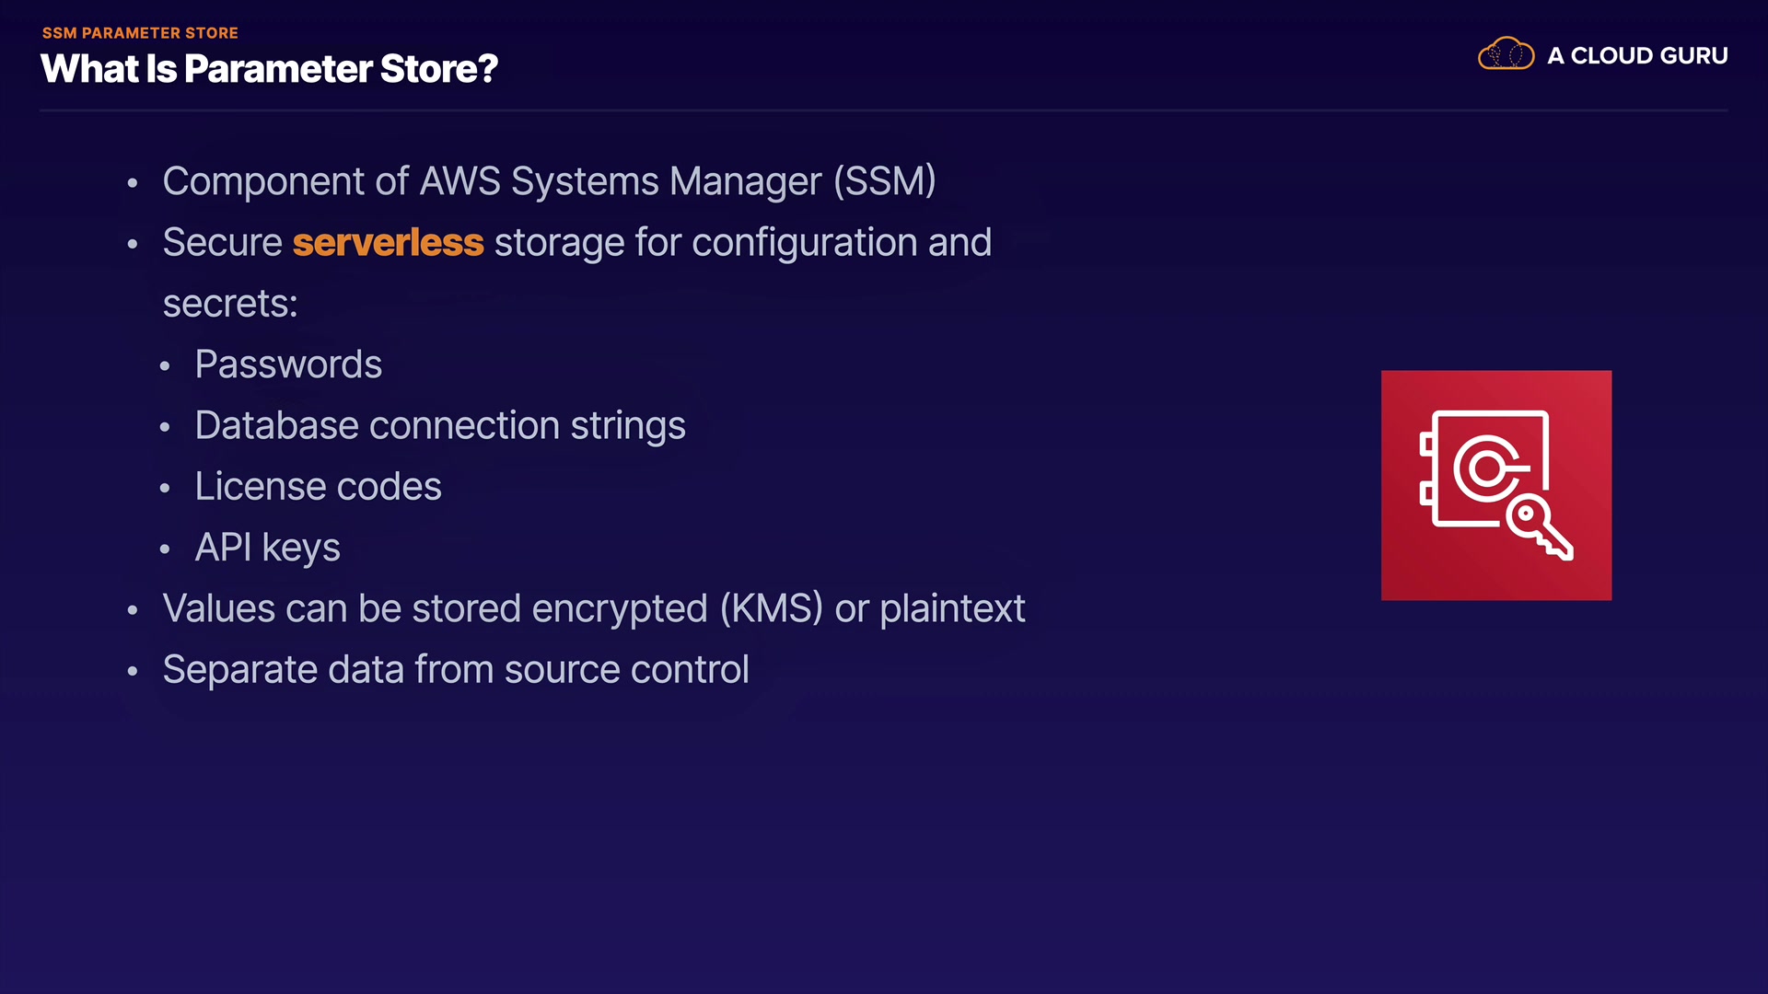Click the A CLOUD GURU brand text
The width and height of the screenshot is (1768, 994).
[x=1637, y=55]
